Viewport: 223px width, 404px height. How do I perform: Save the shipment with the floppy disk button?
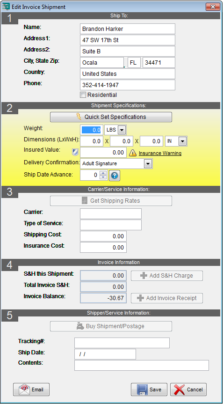pyautogui.click(x=149, y=389)
